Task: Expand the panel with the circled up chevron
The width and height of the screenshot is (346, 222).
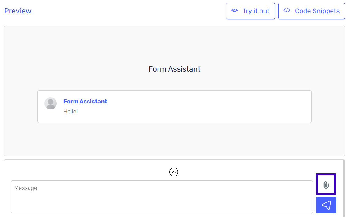Action: [174, 172]
